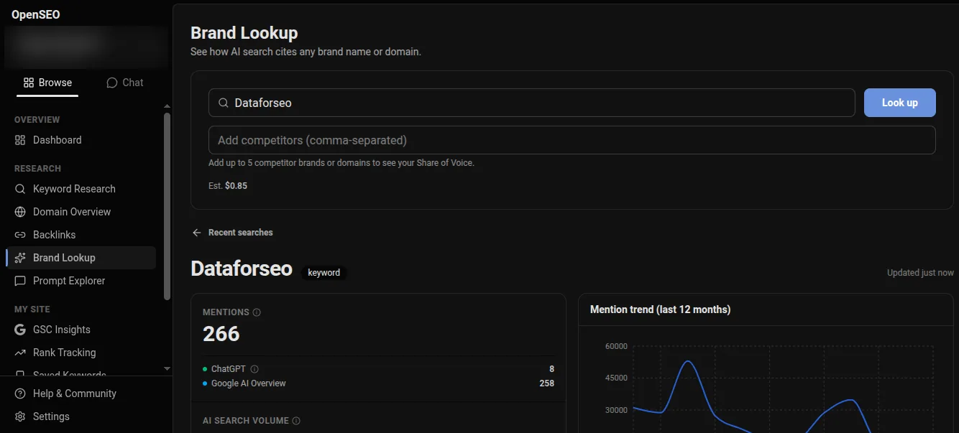Click the Help & Community question icon
The width and height of the screenshot is (959, 433).
point(20,394)
